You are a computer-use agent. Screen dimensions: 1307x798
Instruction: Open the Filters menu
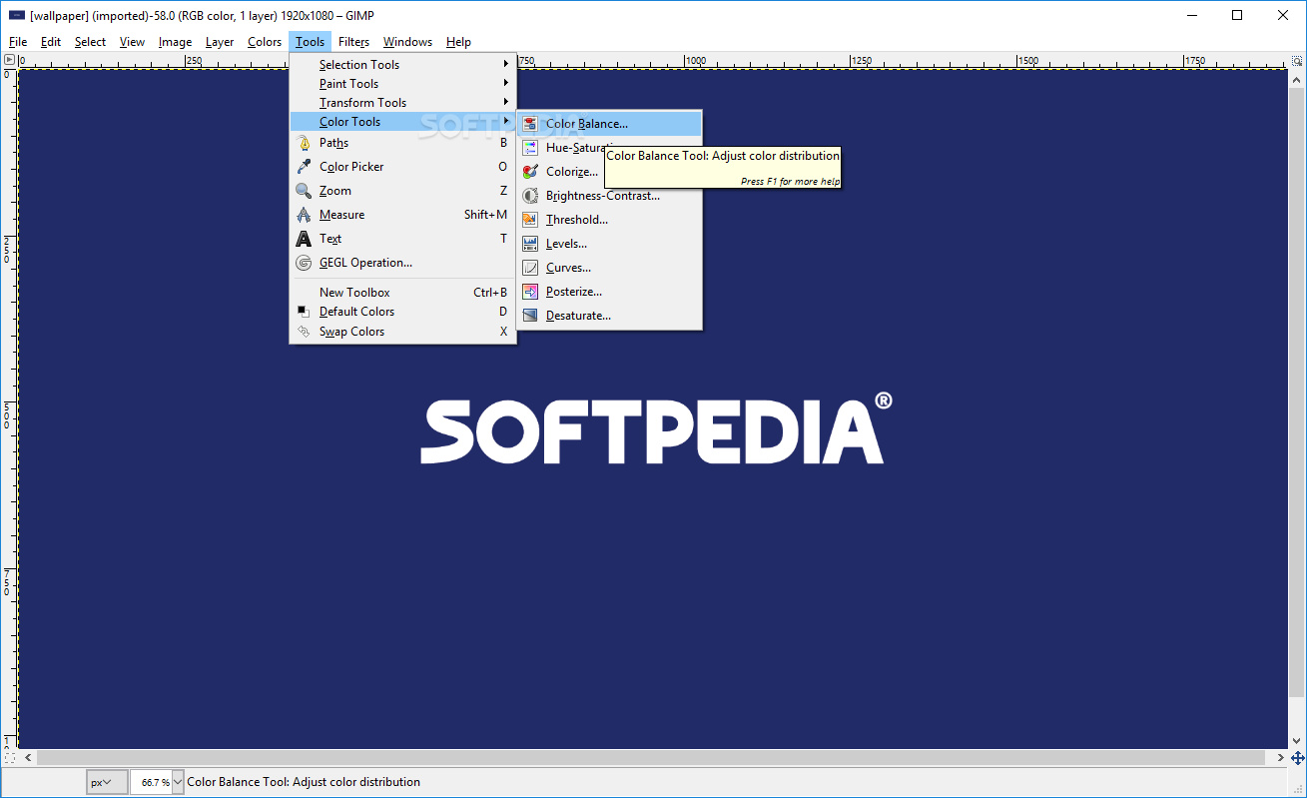click(x=353, y=42)
